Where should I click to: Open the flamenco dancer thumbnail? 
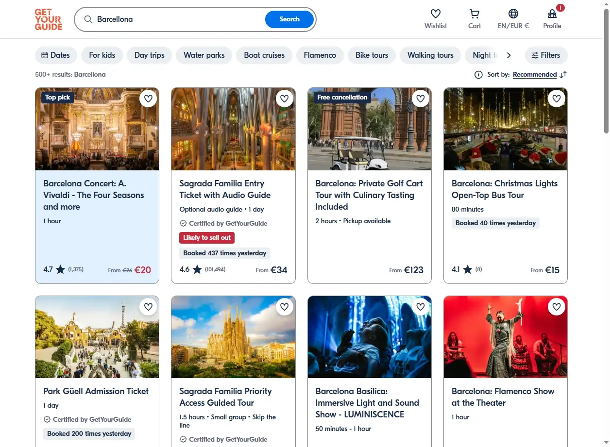[506, 337]
